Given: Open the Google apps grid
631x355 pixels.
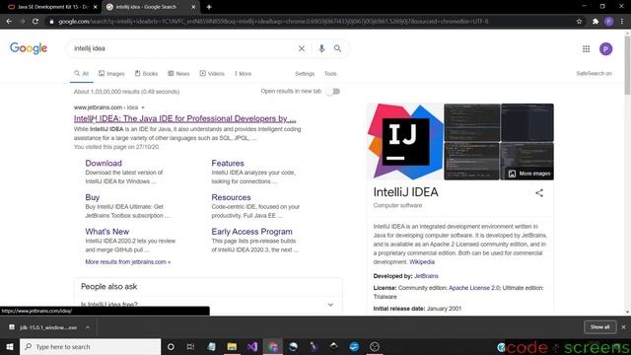Looking at the screenshot, I should pos(586,48).
